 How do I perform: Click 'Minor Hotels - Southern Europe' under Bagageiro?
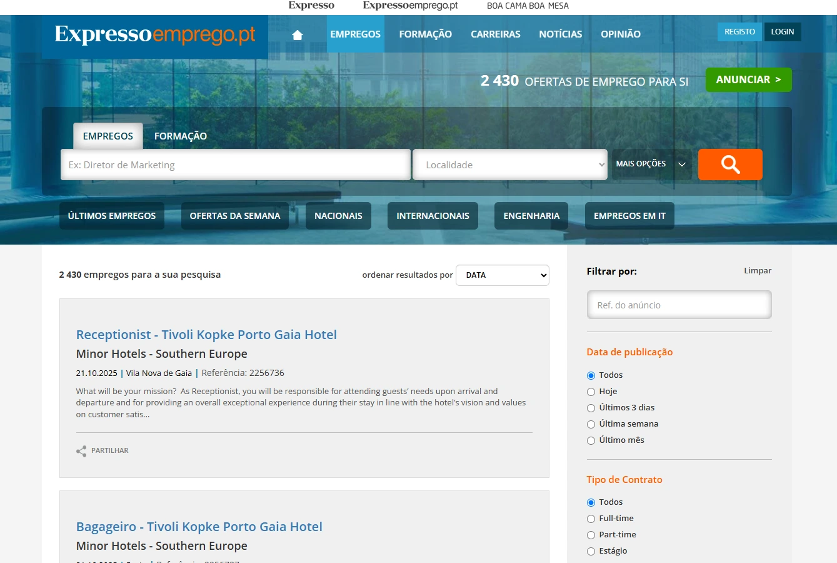tap(162, 546)
